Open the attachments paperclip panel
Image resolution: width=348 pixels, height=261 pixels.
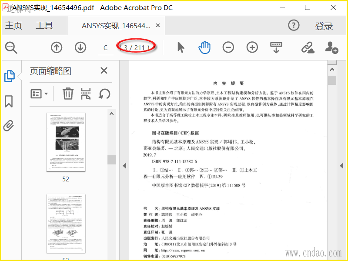tap(9, 126)
